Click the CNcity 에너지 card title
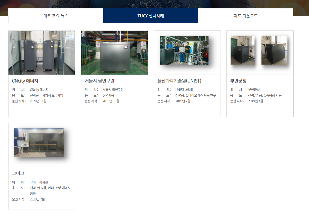This screenshot has height=213, width=309. [25, 81]
